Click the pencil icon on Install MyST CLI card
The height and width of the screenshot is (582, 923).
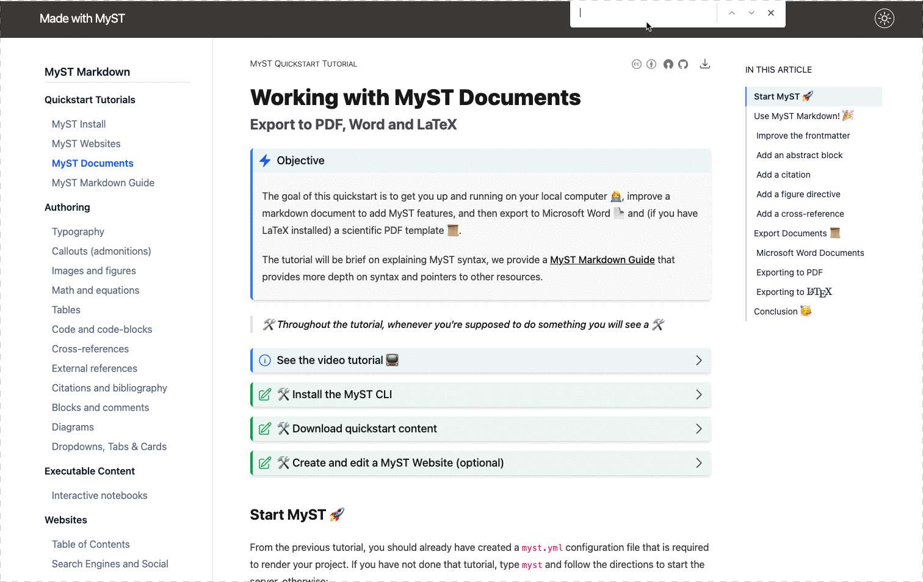coord(264,394)
